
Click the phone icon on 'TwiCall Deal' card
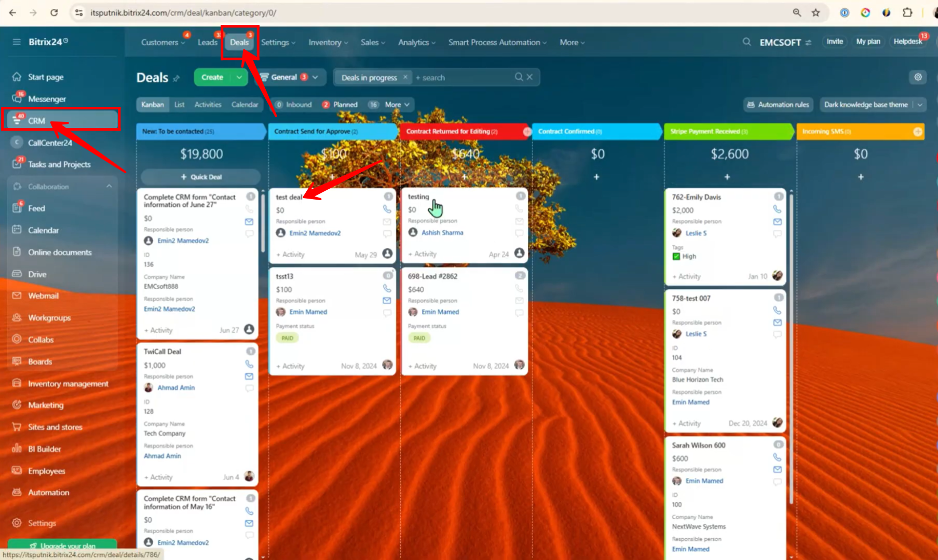pos(249,364)
